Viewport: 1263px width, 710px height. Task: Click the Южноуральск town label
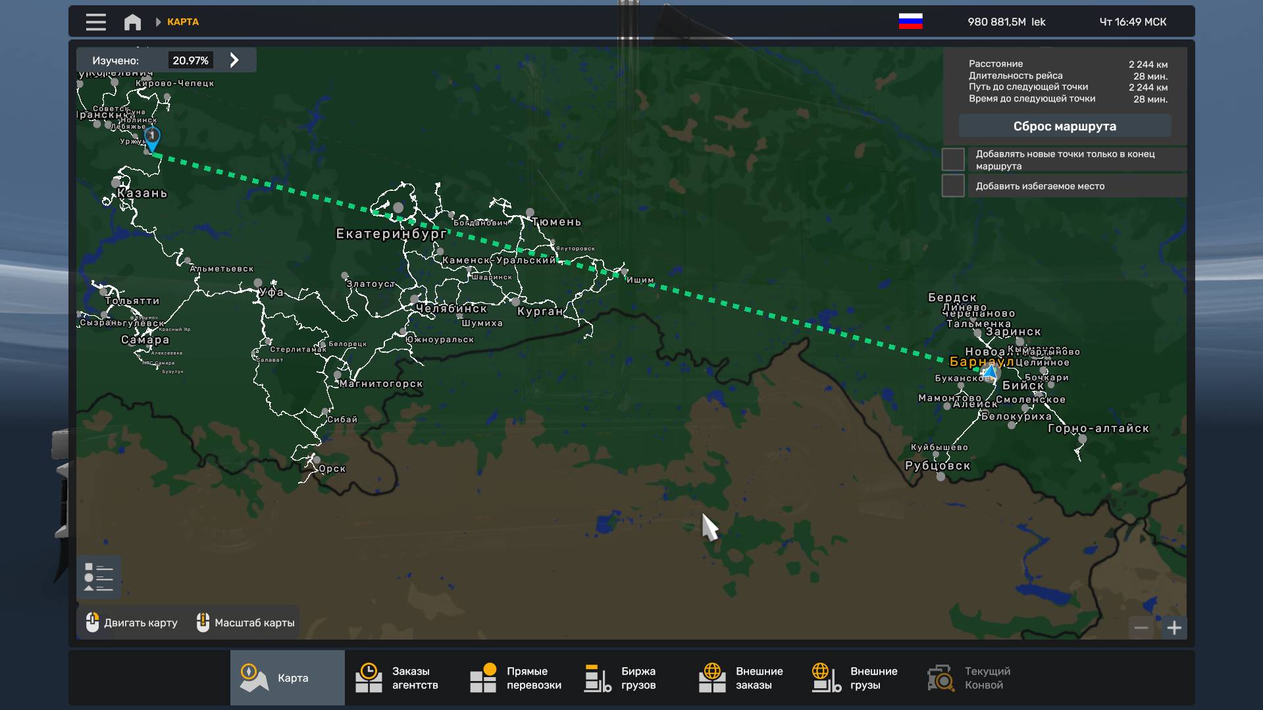point(440,340)
